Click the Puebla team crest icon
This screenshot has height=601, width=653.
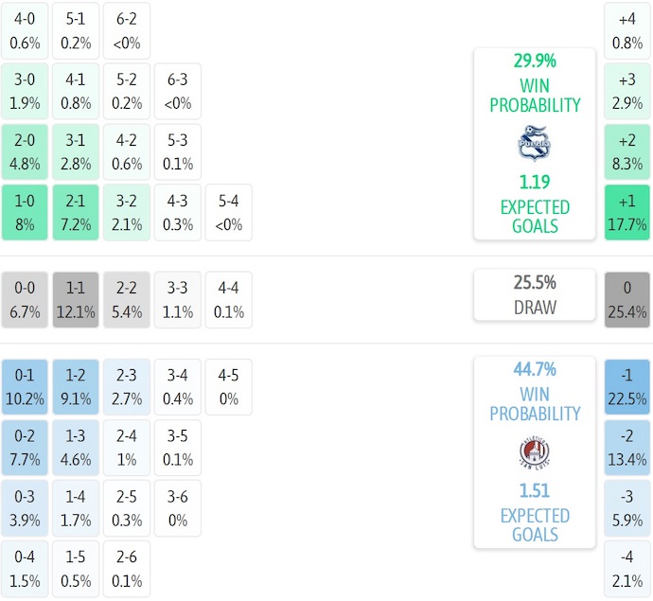(534, 144)
